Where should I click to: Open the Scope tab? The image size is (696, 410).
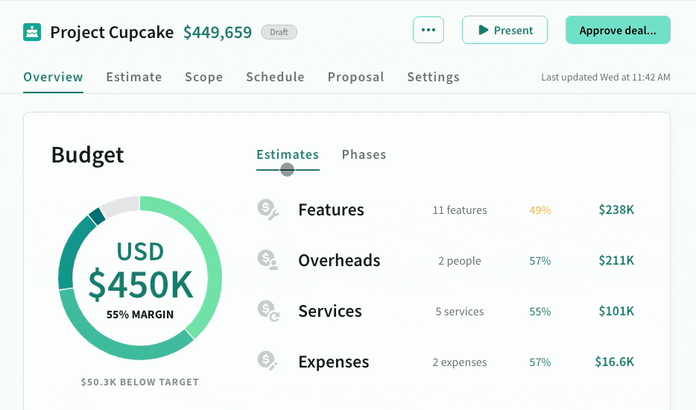coord(204,77)
